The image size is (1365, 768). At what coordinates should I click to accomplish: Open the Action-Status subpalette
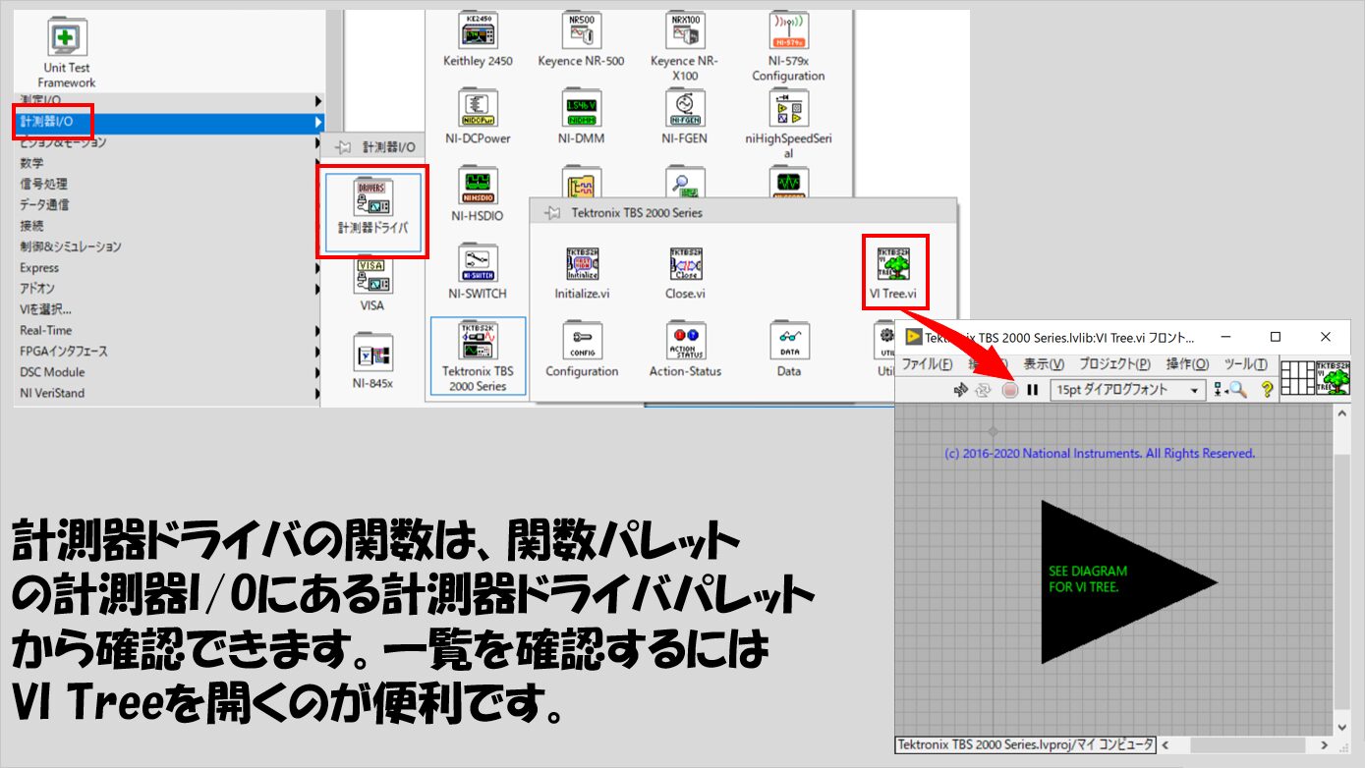pos(685,351)
